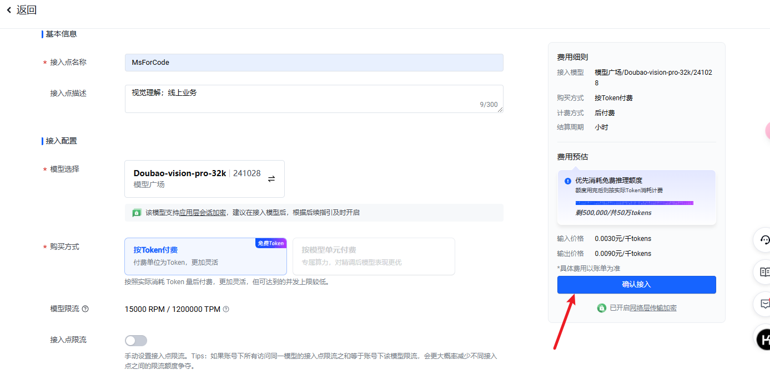Open the feedback message icon
The image size is (770, 380).
tap(765, 304)
